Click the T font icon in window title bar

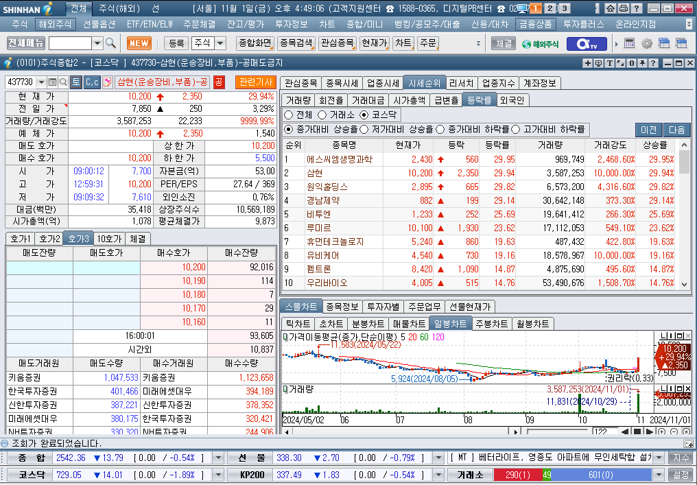click(609, 63)
